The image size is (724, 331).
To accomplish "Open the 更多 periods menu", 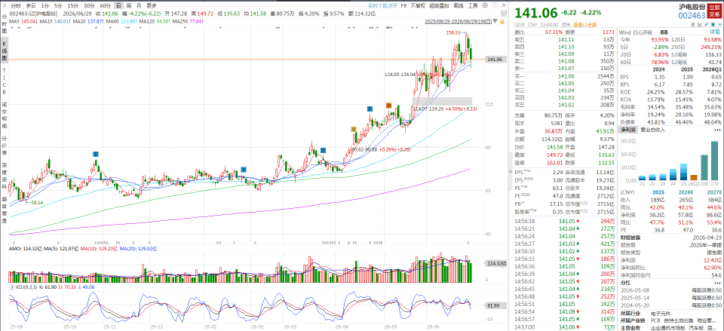I will click(152, 5).
